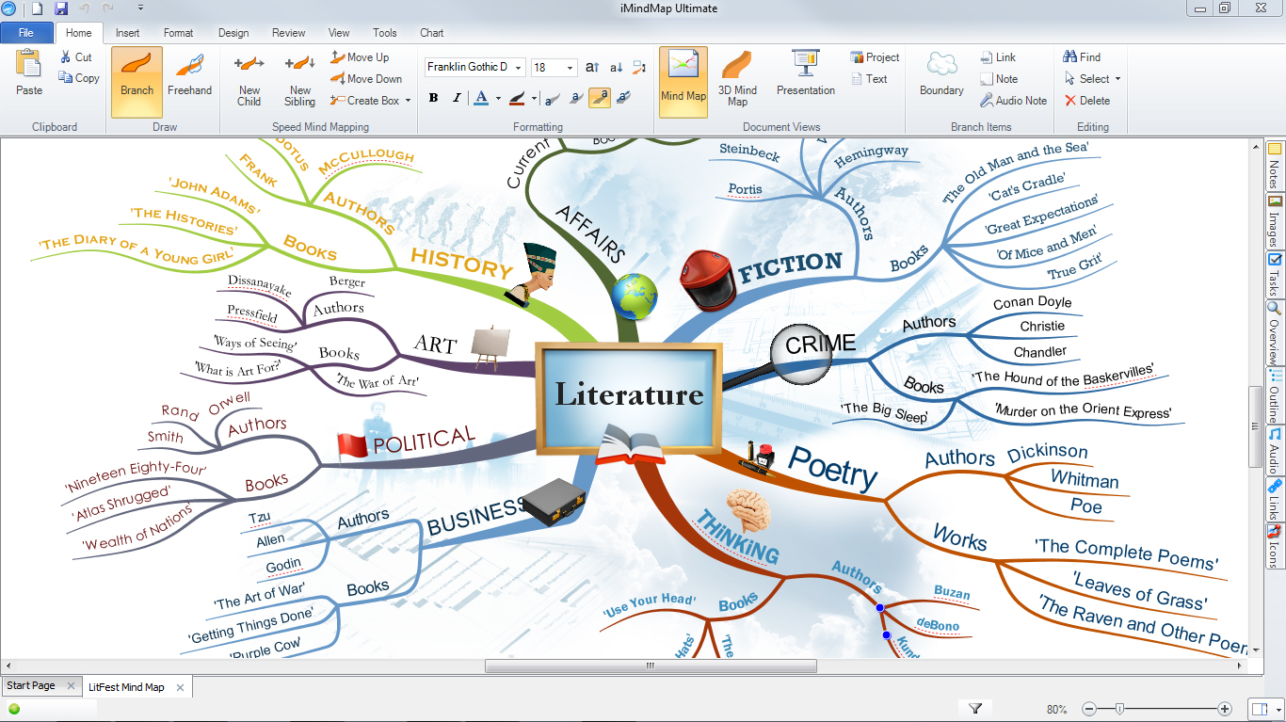The height and width of the screenshot is (722, 1286).
Task: Switch to the Insert ribbon tab
Action: (x=127, y=33)
